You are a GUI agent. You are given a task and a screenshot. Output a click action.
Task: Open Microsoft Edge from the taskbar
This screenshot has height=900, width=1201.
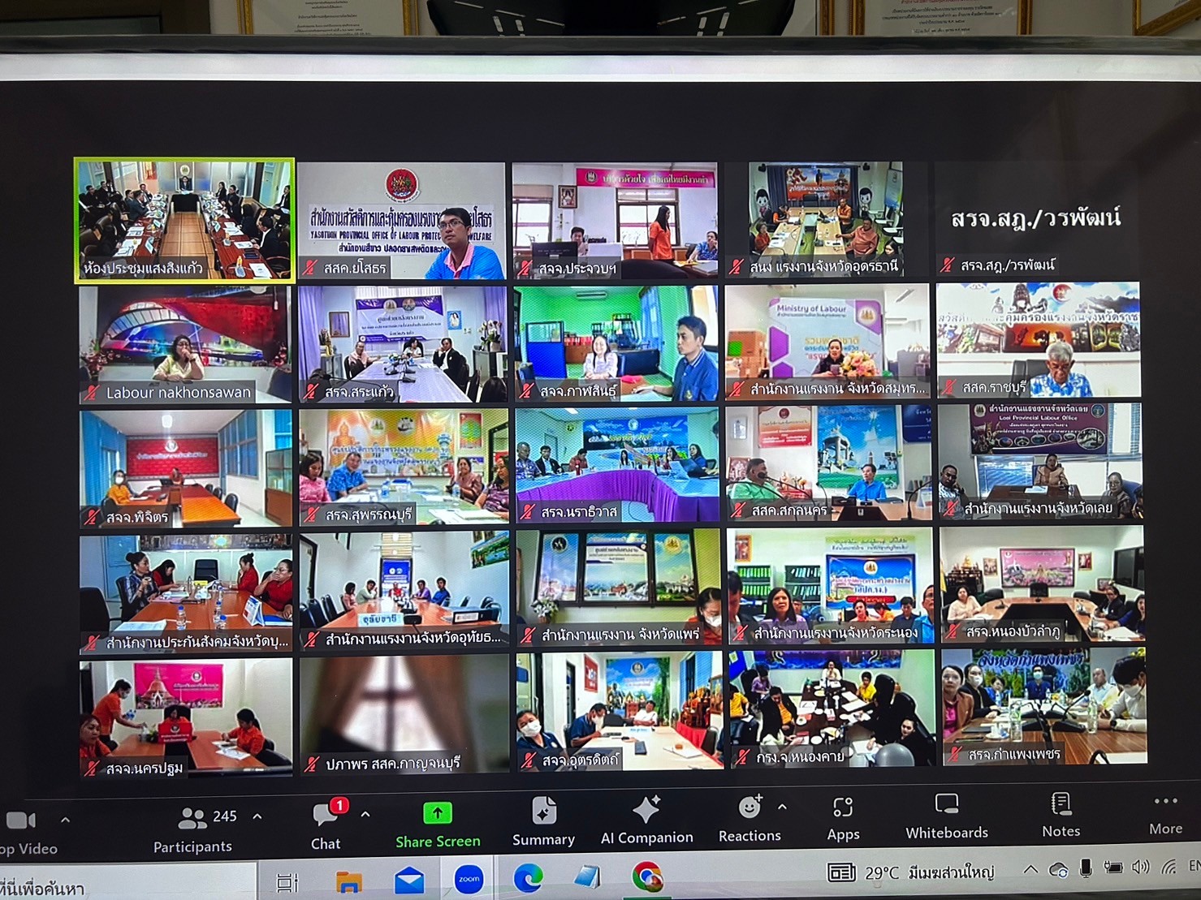point(528,878)
